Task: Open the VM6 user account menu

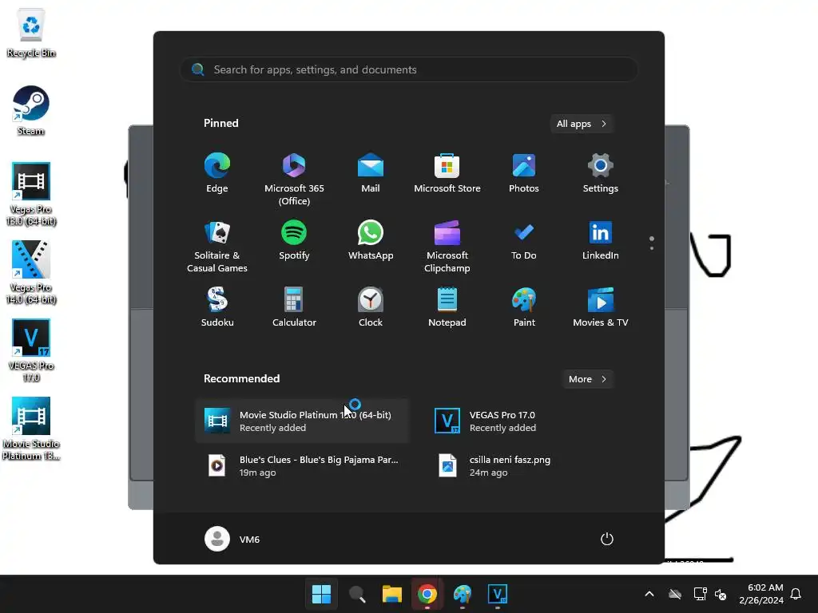Action: point(232,539)
